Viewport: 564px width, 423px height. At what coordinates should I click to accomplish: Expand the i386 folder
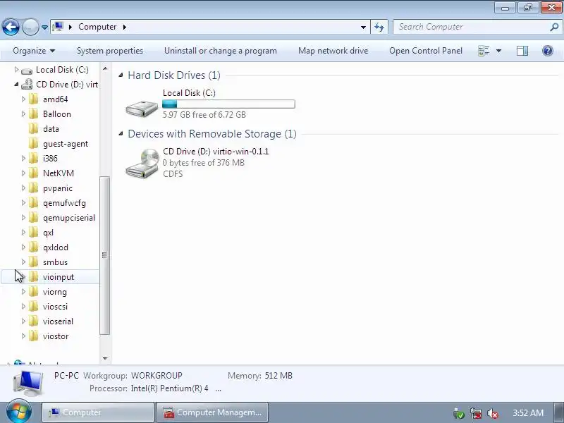(x=23, y=158)
